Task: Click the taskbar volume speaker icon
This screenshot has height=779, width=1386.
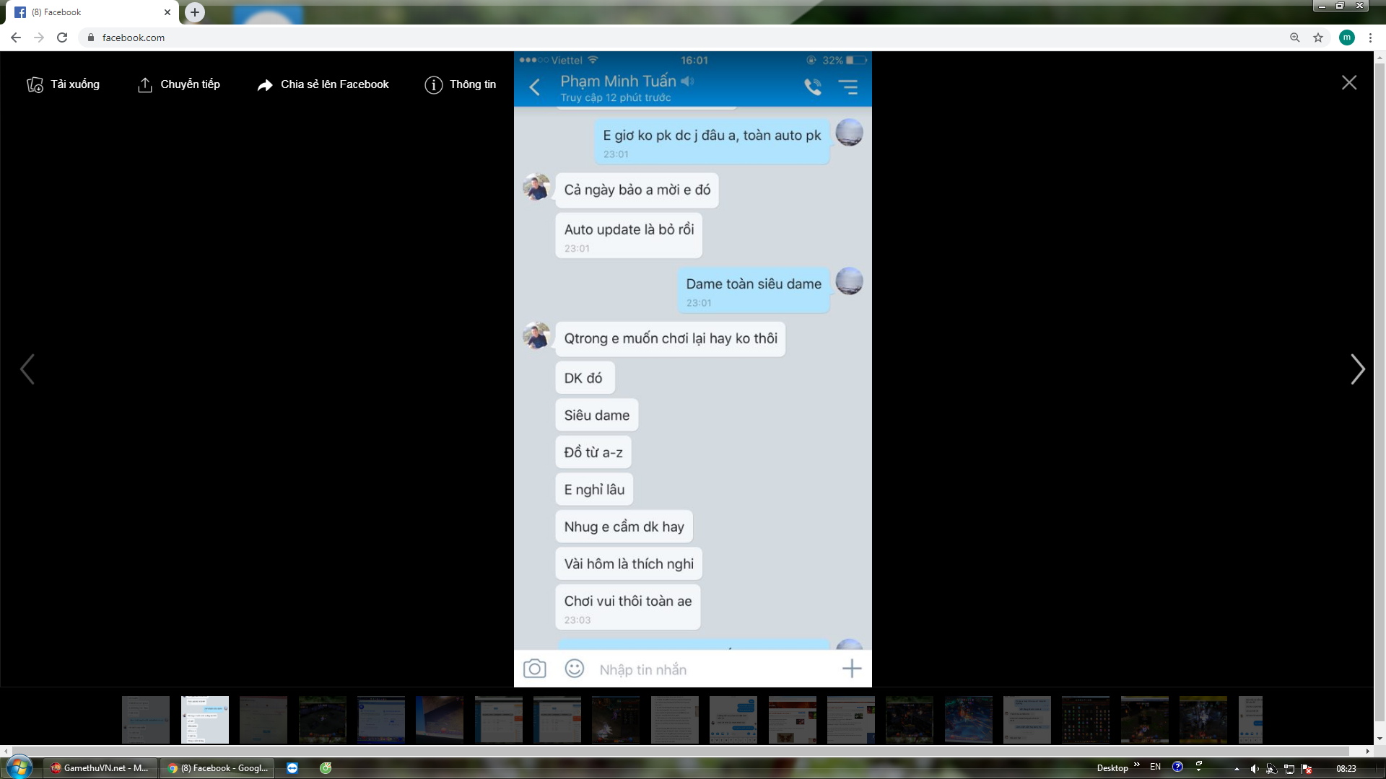Action: tap(1254, 769)
